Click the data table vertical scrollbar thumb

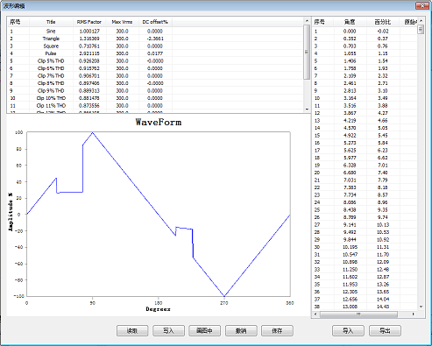pyautogui.click(x=421, y=29)
